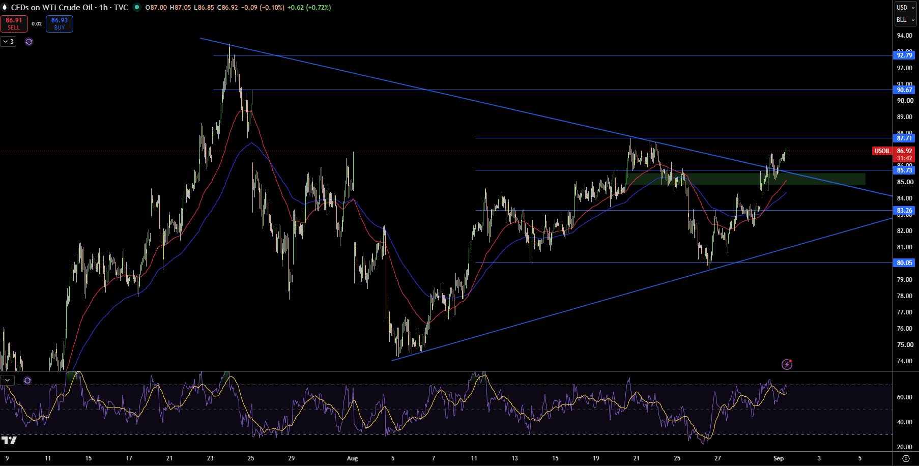This screenshot has width=919, height=466.
Task: Click the C86.92 close value in header
Action: (x=227, y=8)
